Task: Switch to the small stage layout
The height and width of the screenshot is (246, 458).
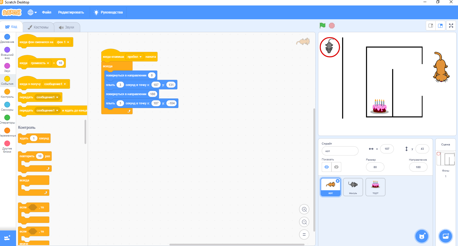Action: tap(431, 26)
